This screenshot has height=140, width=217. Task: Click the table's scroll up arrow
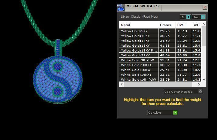204,24
